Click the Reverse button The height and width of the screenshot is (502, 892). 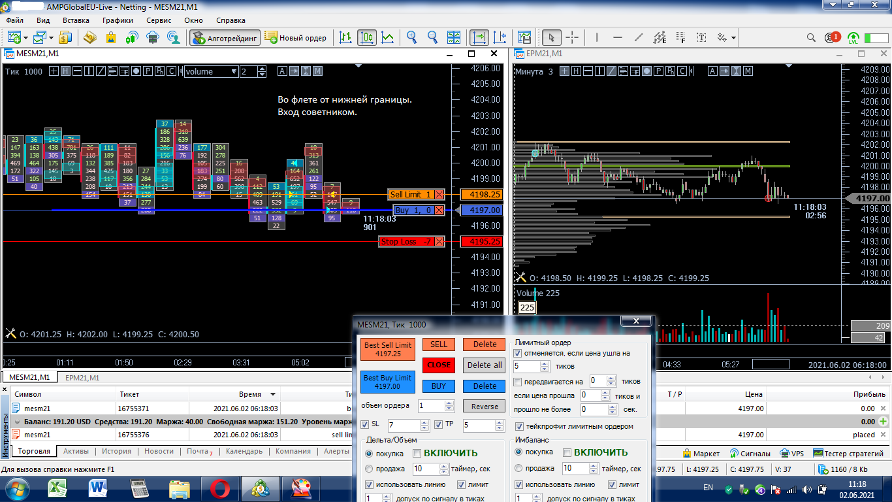click(x=485, y=406)
